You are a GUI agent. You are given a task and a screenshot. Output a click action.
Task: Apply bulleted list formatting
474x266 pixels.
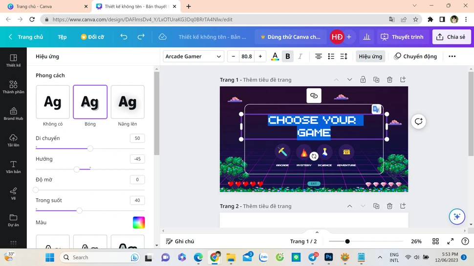click(331, 57)
